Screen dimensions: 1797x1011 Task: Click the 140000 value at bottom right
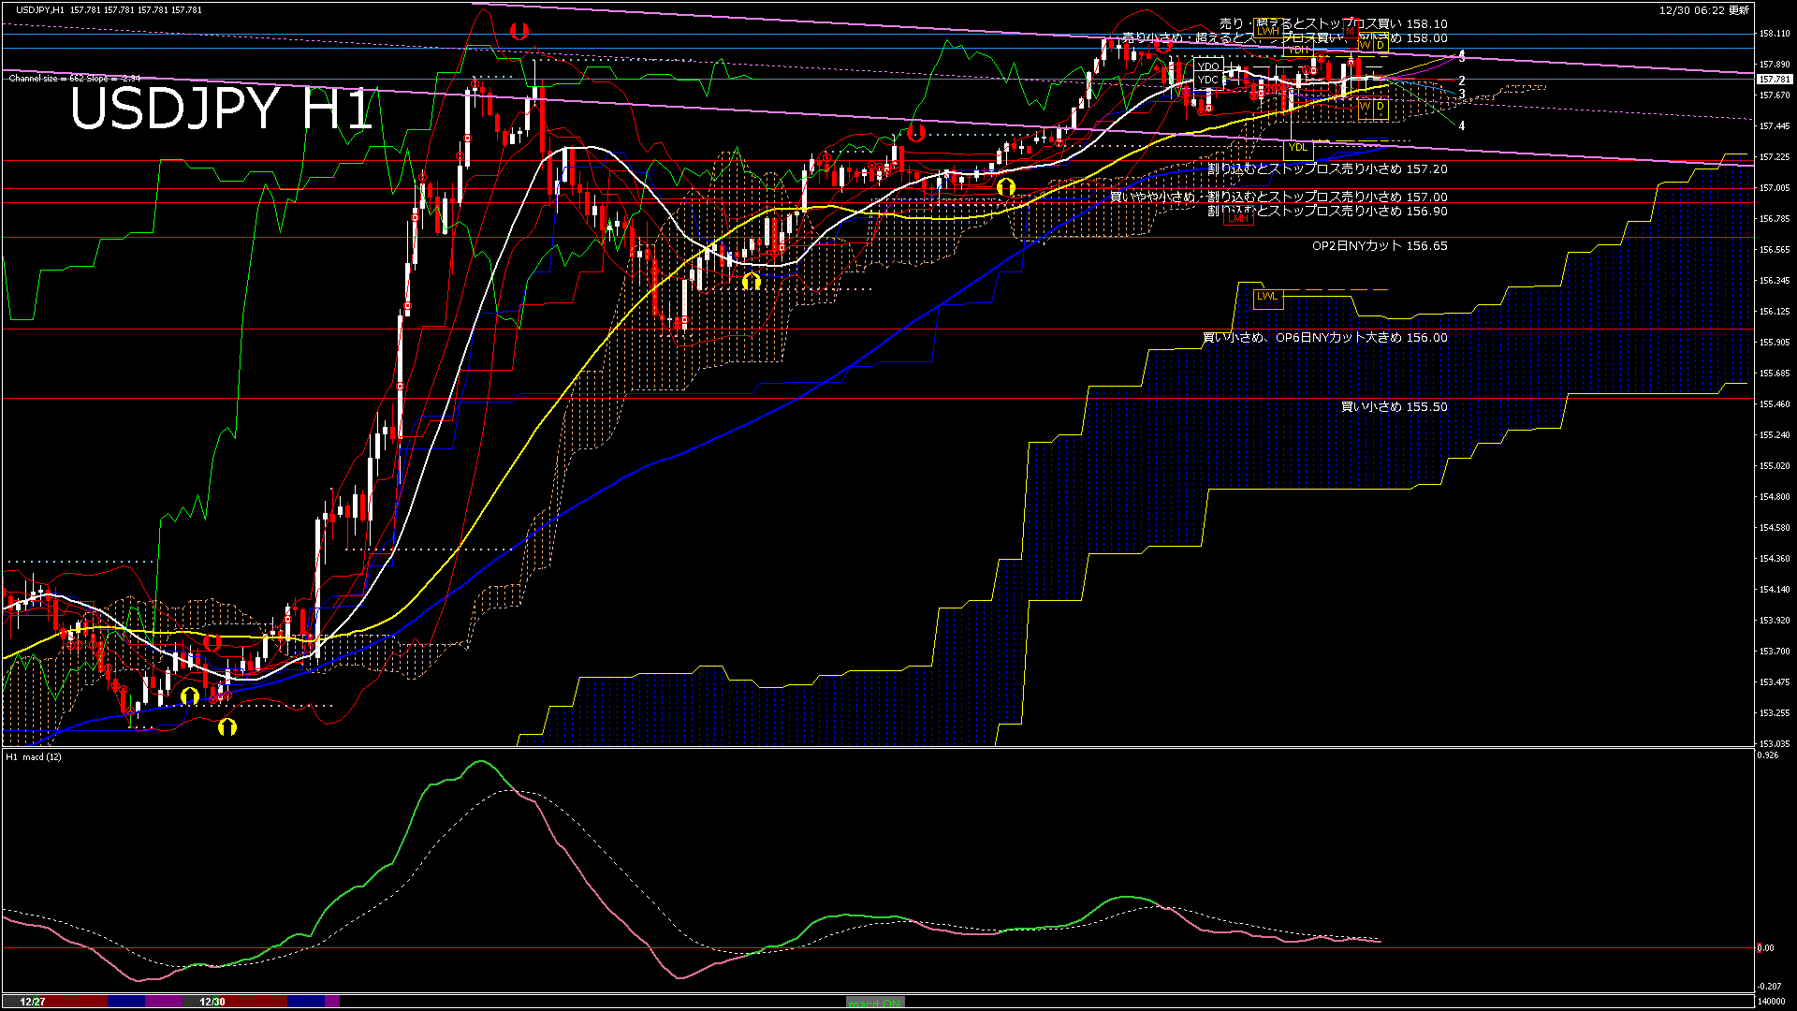click(x=1770, y=1002)
